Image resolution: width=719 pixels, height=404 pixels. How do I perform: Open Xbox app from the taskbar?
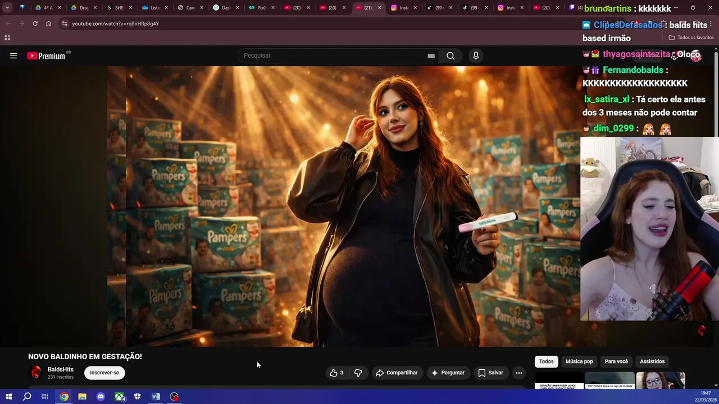point(120,397)
